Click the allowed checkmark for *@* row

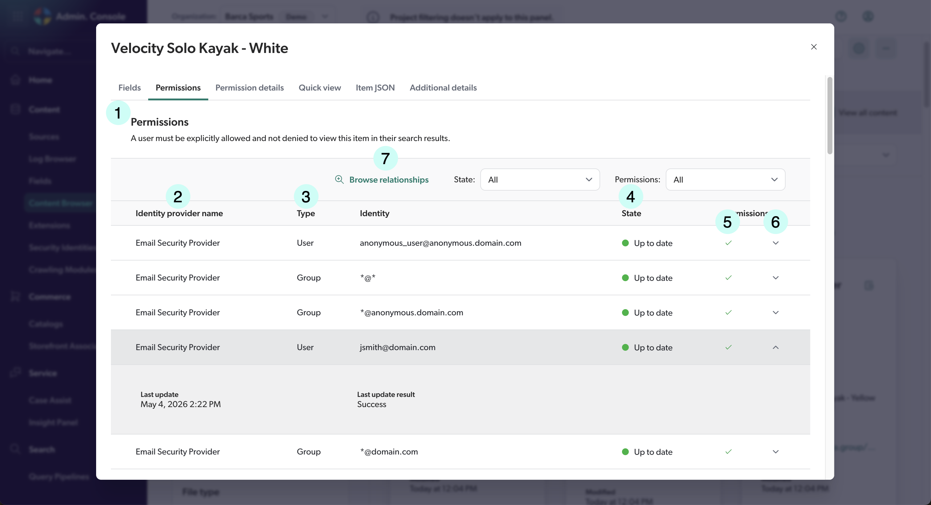point(728,277)
